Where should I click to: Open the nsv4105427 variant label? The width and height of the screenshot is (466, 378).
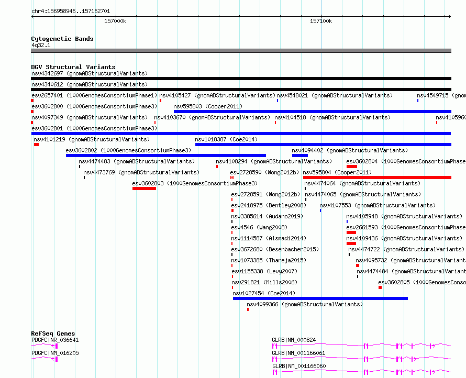pyautogui.click(x=217, y=95)
